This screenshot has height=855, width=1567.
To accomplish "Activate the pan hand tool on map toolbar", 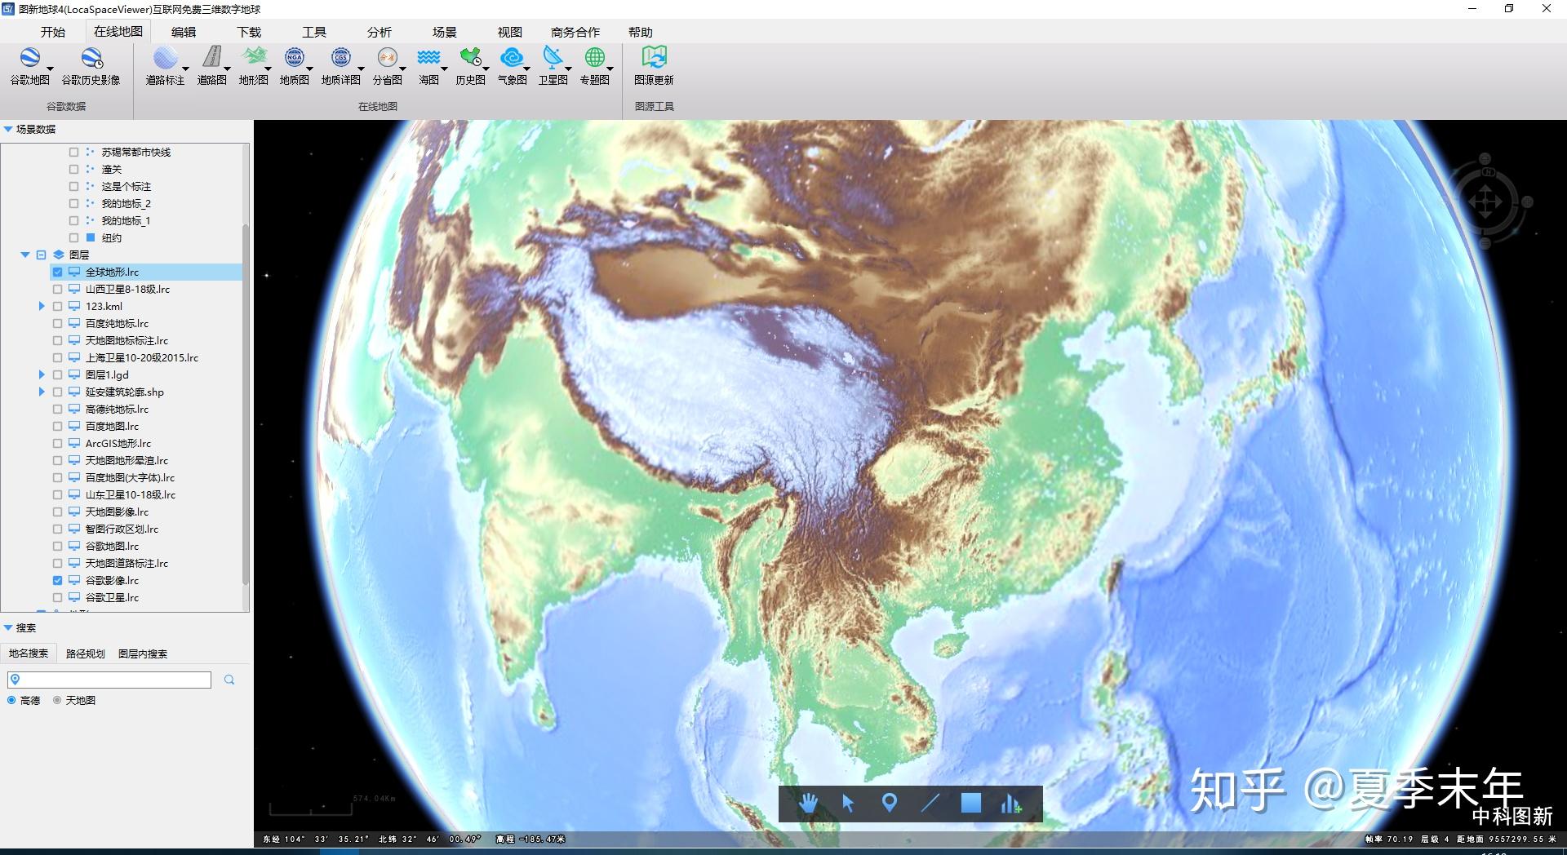I will (x=808, y=804).
